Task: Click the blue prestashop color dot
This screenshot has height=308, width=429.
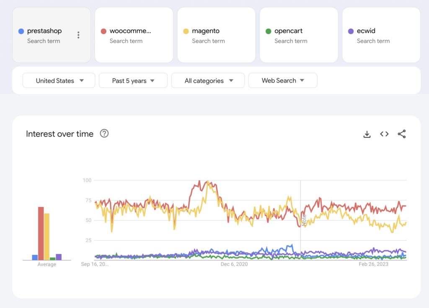Action: coord(21,31)
